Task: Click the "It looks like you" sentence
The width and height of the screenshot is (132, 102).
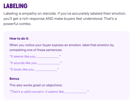Action: click(34, 69)
